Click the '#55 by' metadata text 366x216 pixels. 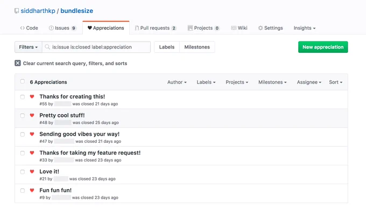coord(46,104)
